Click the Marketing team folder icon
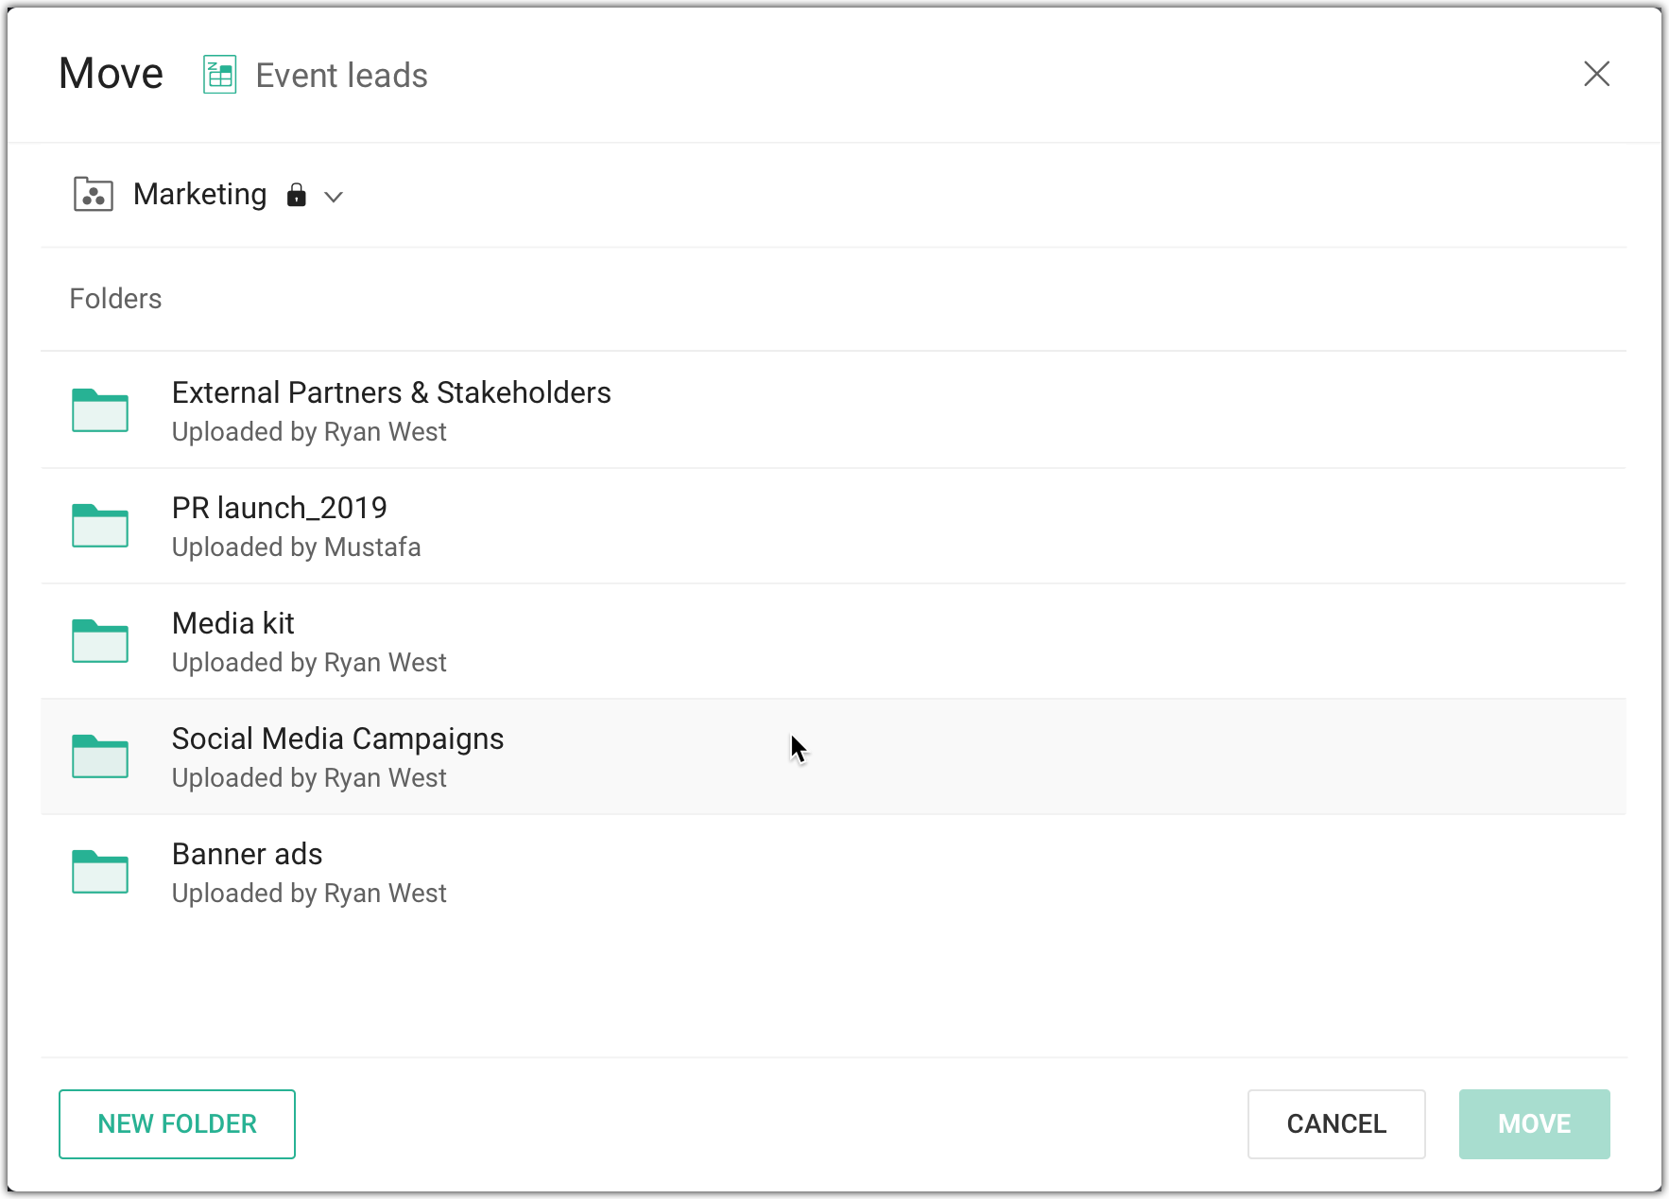 tap(94, 195)
